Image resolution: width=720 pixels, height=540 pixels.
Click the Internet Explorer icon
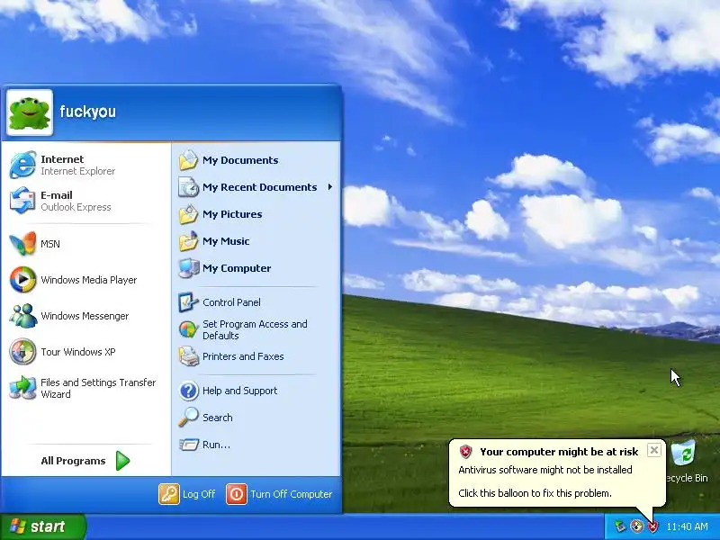click(22, 165)
